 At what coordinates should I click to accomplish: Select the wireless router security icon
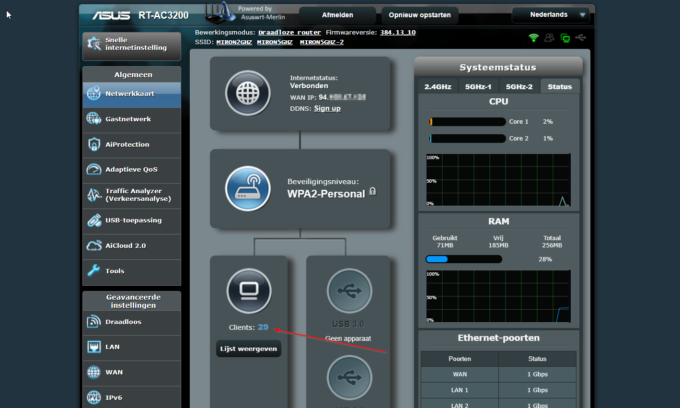pos(248,188)
